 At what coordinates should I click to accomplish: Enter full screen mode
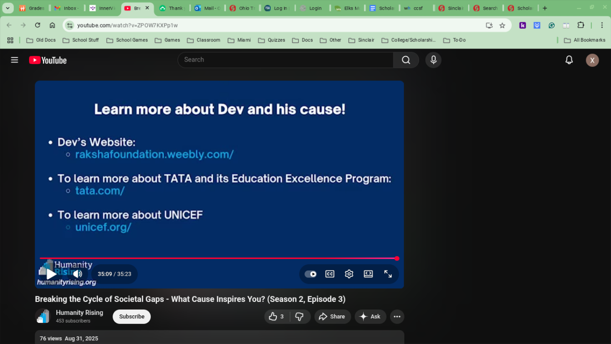pyautogui.click(x=388, y=274)
